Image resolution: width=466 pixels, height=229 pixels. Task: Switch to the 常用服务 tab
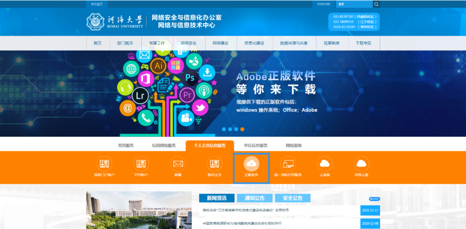pos(126,145)
